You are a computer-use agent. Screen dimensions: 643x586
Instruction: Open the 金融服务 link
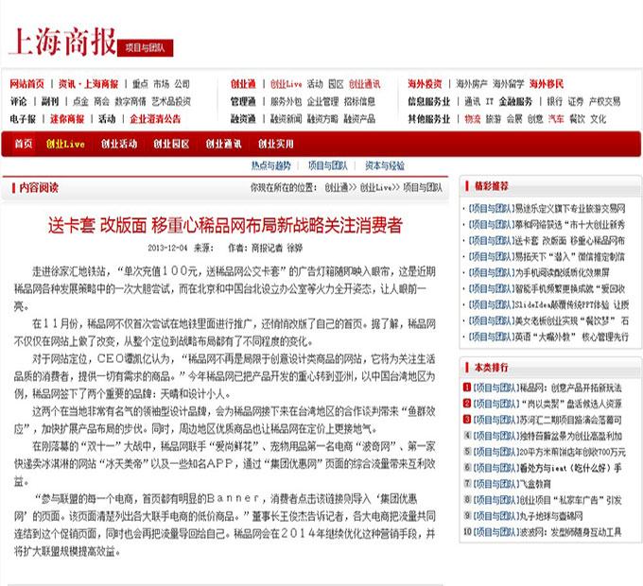tap(515, 102)
